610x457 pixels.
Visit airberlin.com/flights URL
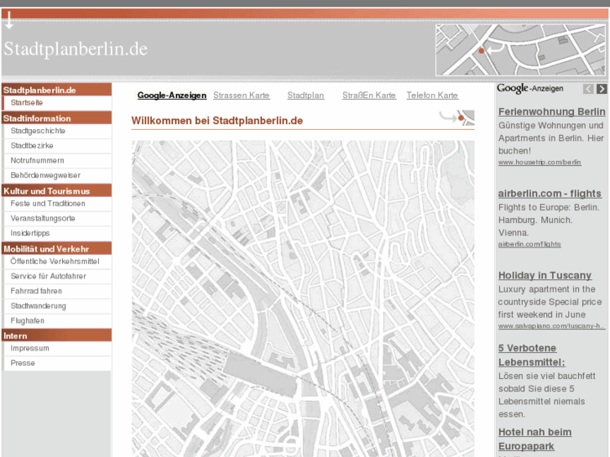pyautogui.click(x=529, y=244)
